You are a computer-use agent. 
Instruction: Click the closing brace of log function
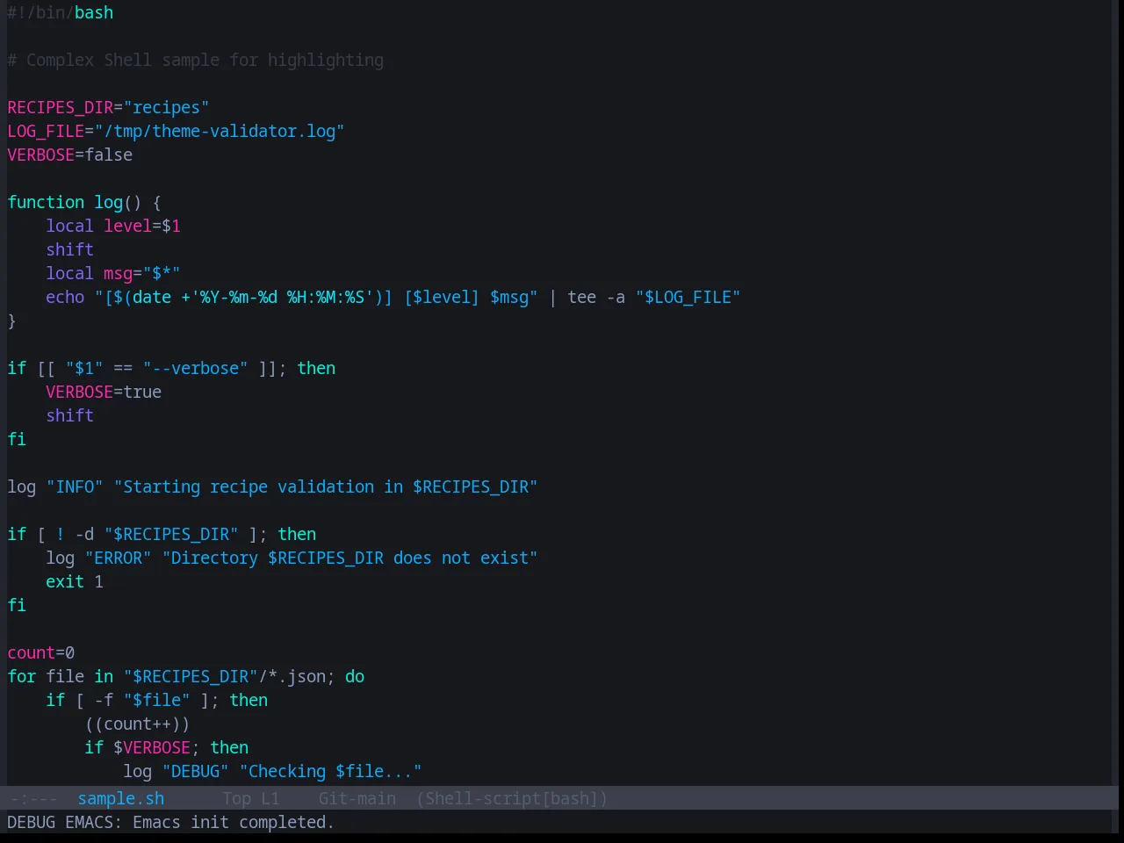coord(11,321)
